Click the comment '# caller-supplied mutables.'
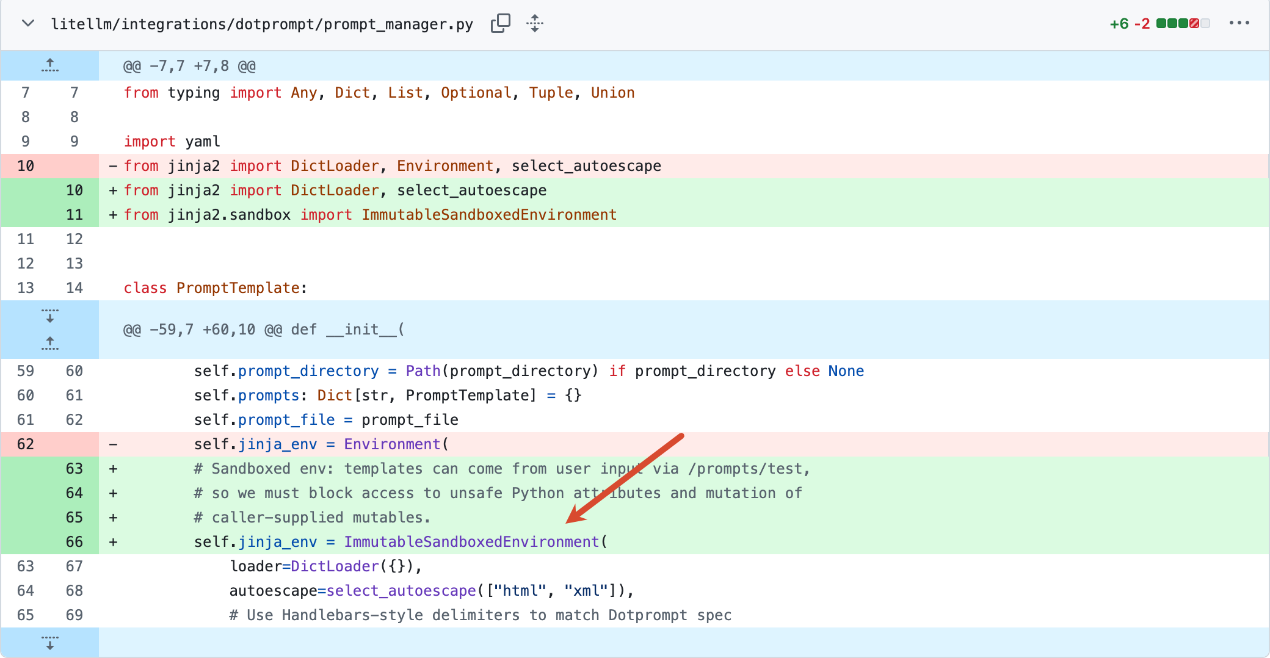Screen dimensions: 1270x658 [x=312, y=518]
